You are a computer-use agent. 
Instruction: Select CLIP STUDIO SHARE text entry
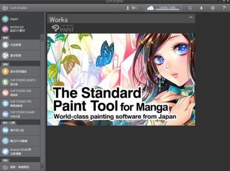click(22, 112)
